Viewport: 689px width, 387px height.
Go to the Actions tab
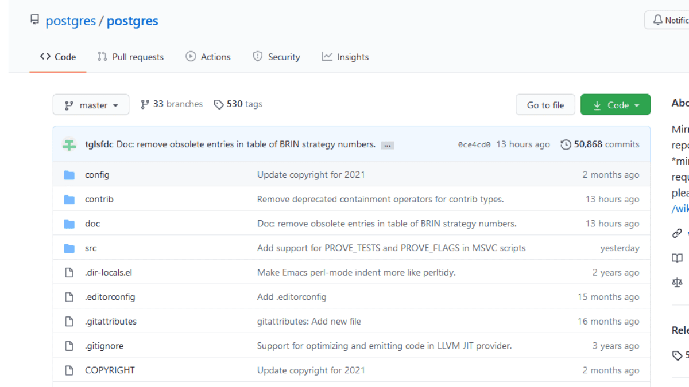(208, 57)
